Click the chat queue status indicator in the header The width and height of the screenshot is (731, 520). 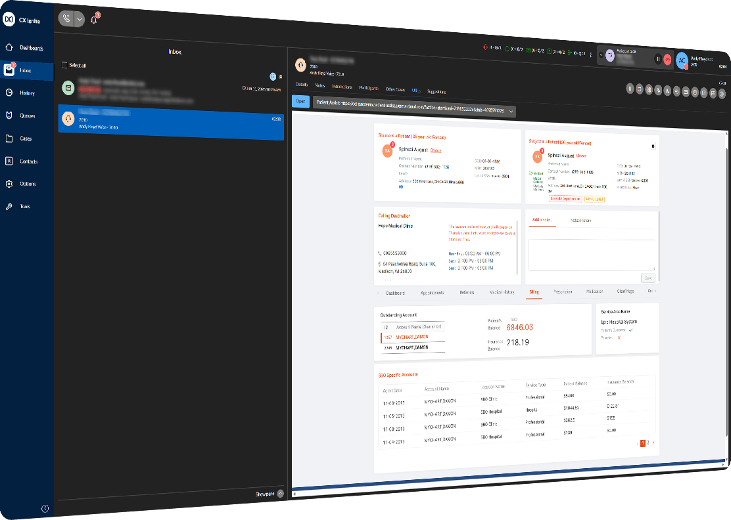coord(514,49)
